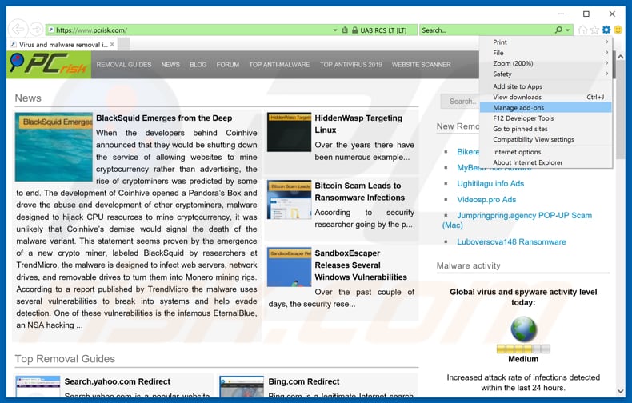Open the Bikere... removal guide link
Image resolution: width=632 pixels, height=403 pixels.
[x=468, y=152]
